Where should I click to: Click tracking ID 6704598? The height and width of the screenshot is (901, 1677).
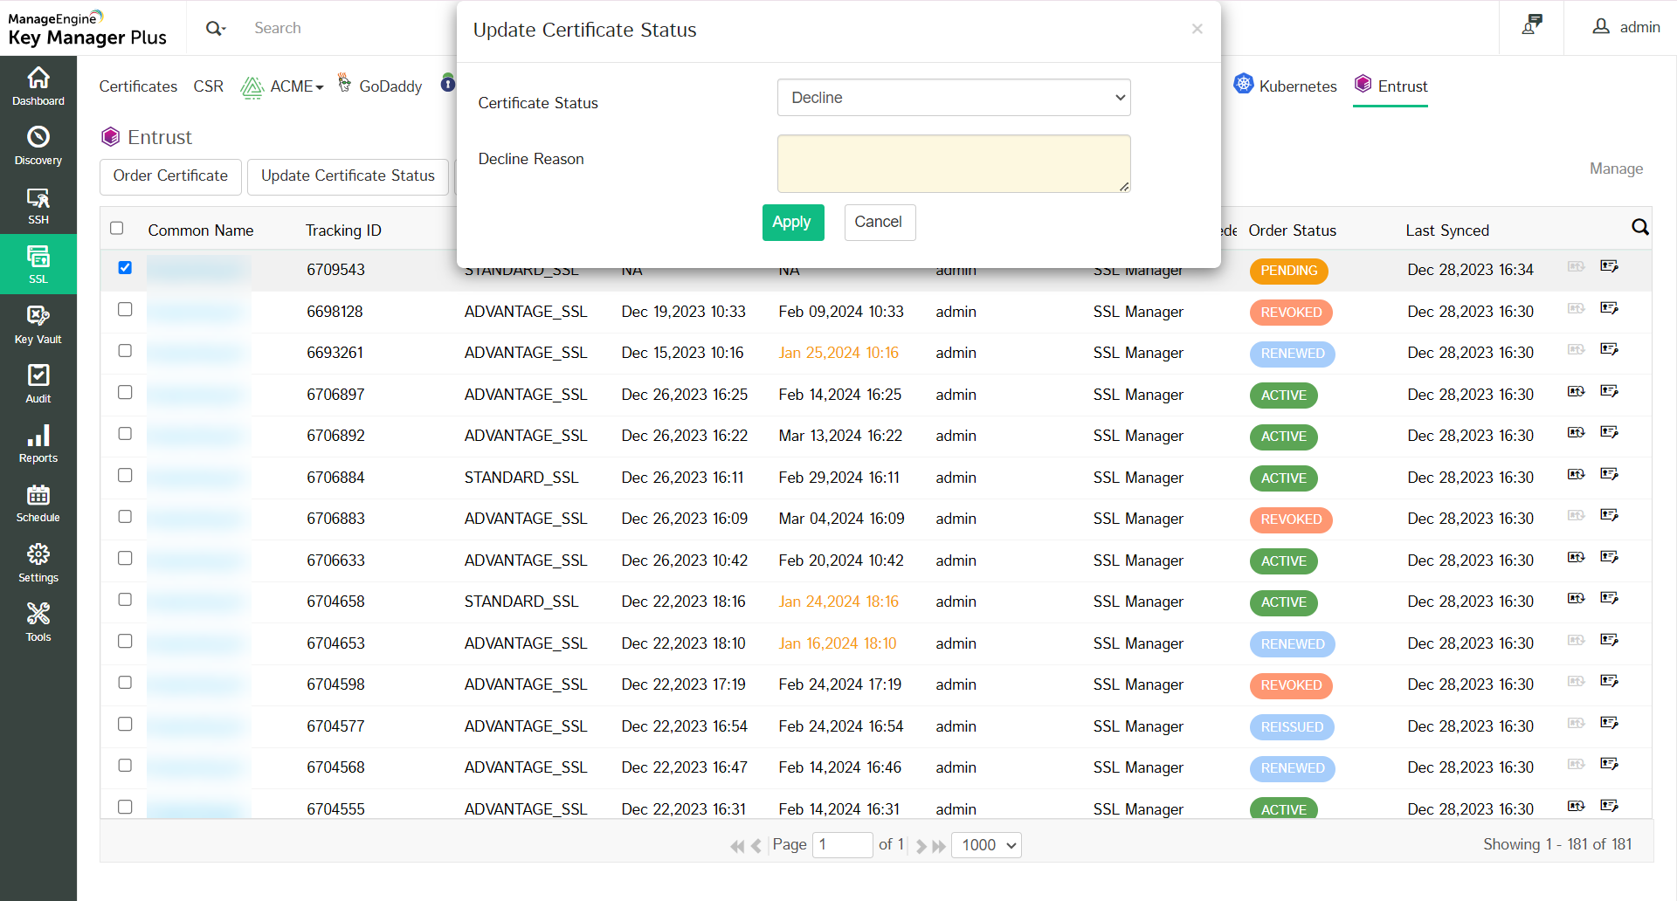335,684
